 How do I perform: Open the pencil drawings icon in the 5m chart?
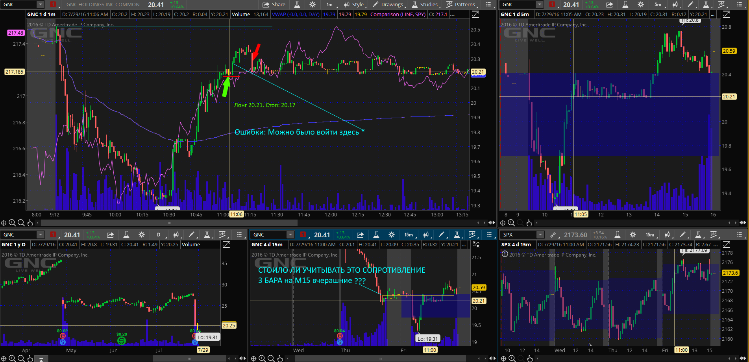(691, 5)
